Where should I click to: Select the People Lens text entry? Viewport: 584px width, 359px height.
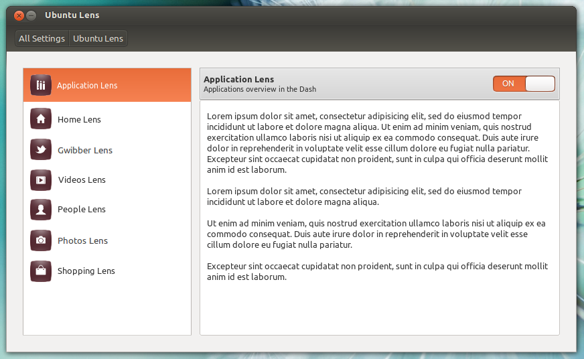[82, 210]
